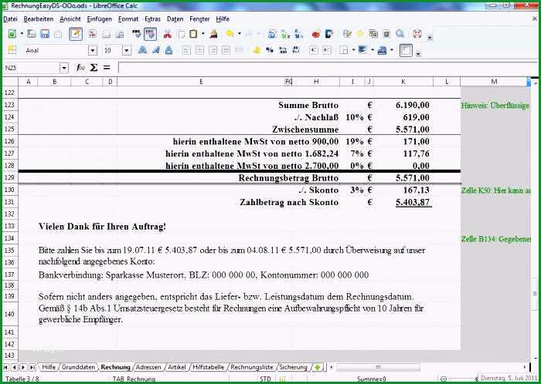Open the Einfügen menu
541x384 pixels.
click(100, 19)
